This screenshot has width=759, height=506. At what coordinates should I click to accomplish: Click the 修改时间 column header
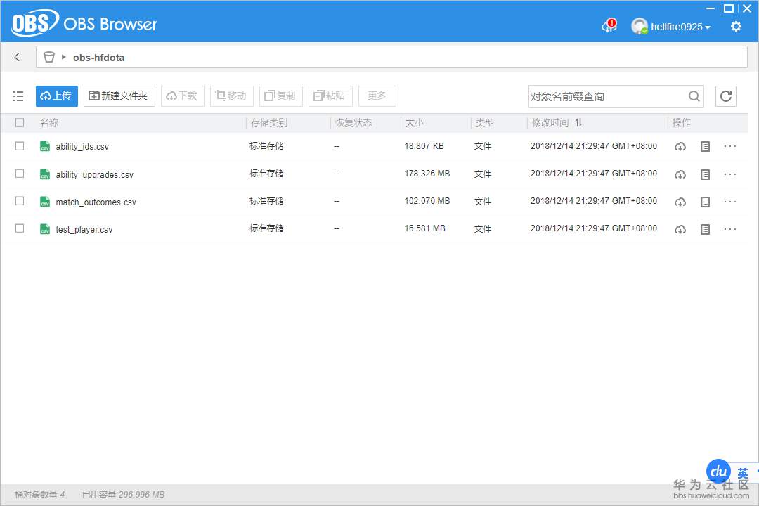click(550, 123)
